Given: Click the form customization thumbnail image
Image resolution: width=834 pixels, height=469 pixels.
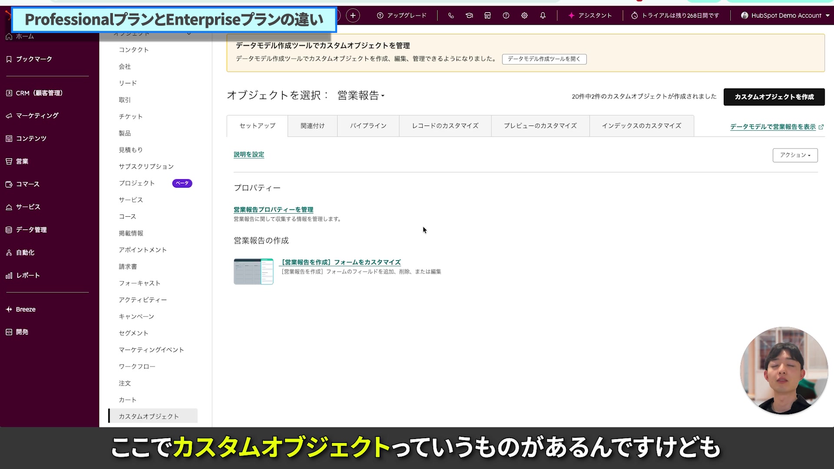Looking at the screenshot, I should tap(253, 271).
